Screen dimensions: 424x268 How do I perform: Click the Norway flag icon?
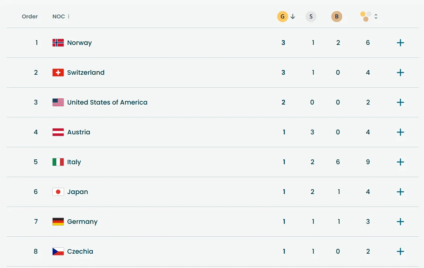(58, 42)
